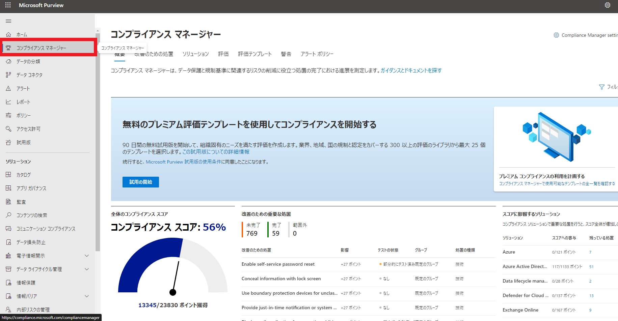Viewport: 618px width, 321px height.
Task: Click the コンプライアンス マネージャー trophy icon
Action: [x=8, y=48]
